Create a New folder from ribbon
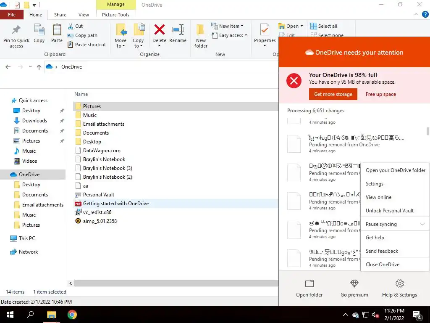 point(201,36)
